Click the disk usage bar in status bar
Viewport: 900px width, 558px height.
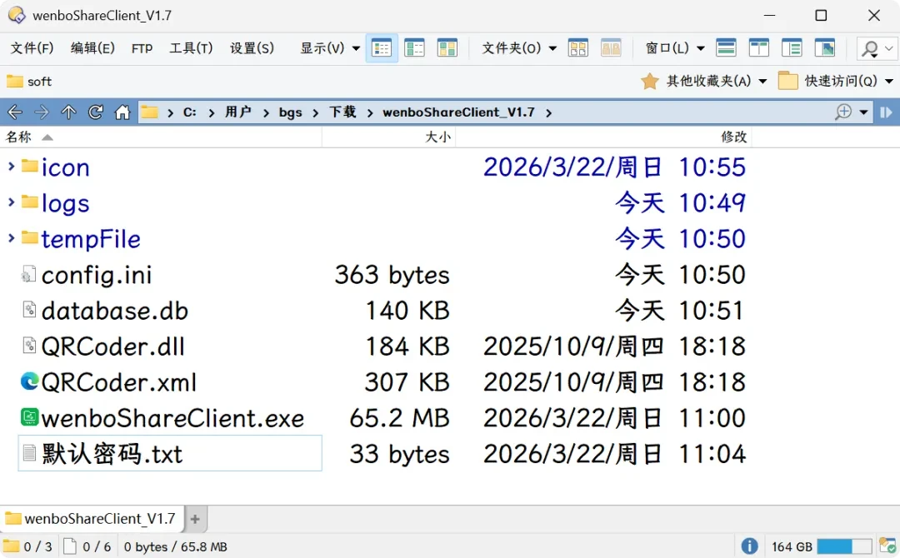pyautogui.click(x=843, y=546)
